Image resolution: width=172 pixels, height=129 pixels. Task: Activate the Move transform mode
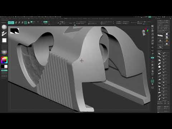16,23
